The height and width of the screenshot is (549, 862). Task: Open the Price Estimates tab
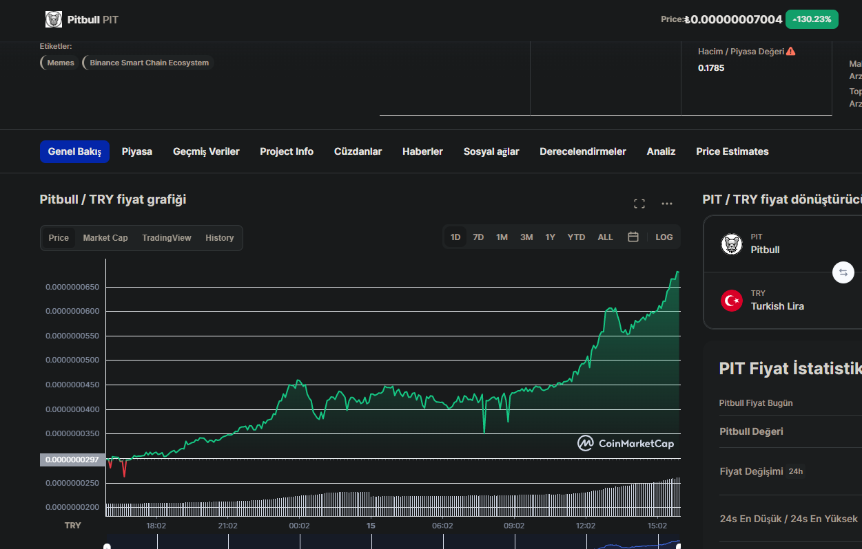tap(732, 151)
